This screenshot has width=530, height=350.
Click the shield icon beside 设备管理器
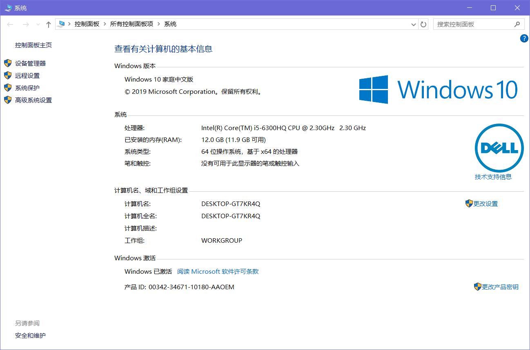(x=8, y=63)
